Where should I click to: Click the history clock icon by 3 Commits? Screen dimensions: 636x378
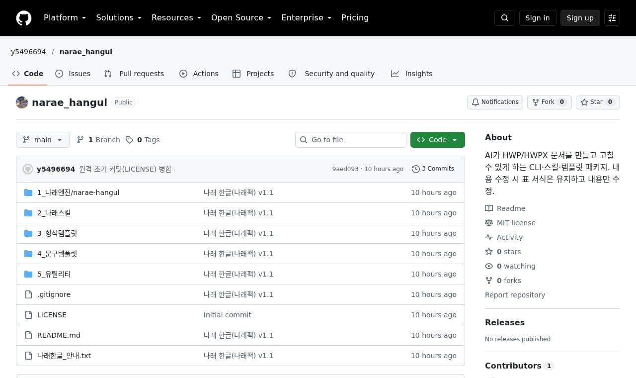click(x=416, y=169)
